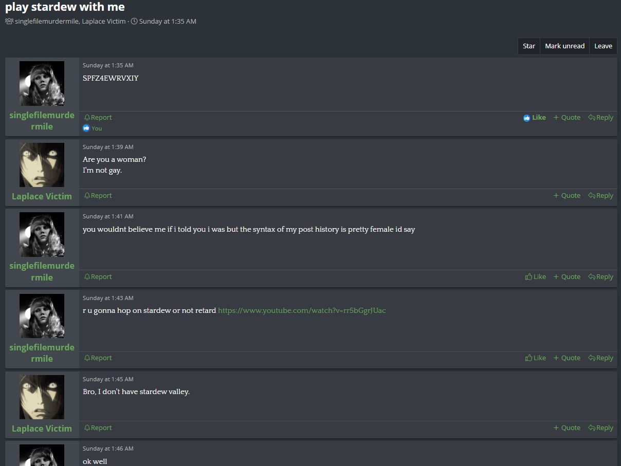
Task: Quote the first message with the invite code
Action: pos(567,118)
